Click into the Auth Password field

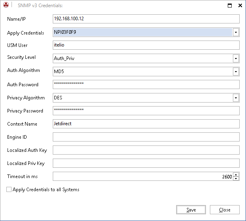pos(146,84)
